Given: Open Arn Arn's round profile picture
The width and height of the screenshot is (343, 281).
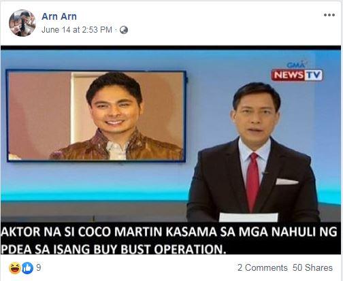Looking at the screenshot, I should 22,23.
